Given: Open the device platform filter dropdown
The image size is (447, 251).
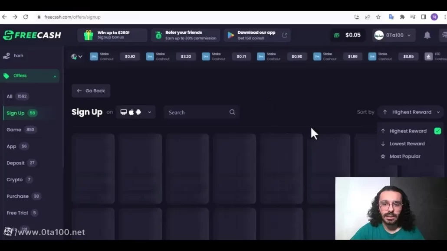Looking at the screenshot, I should [x=136, y=112].
